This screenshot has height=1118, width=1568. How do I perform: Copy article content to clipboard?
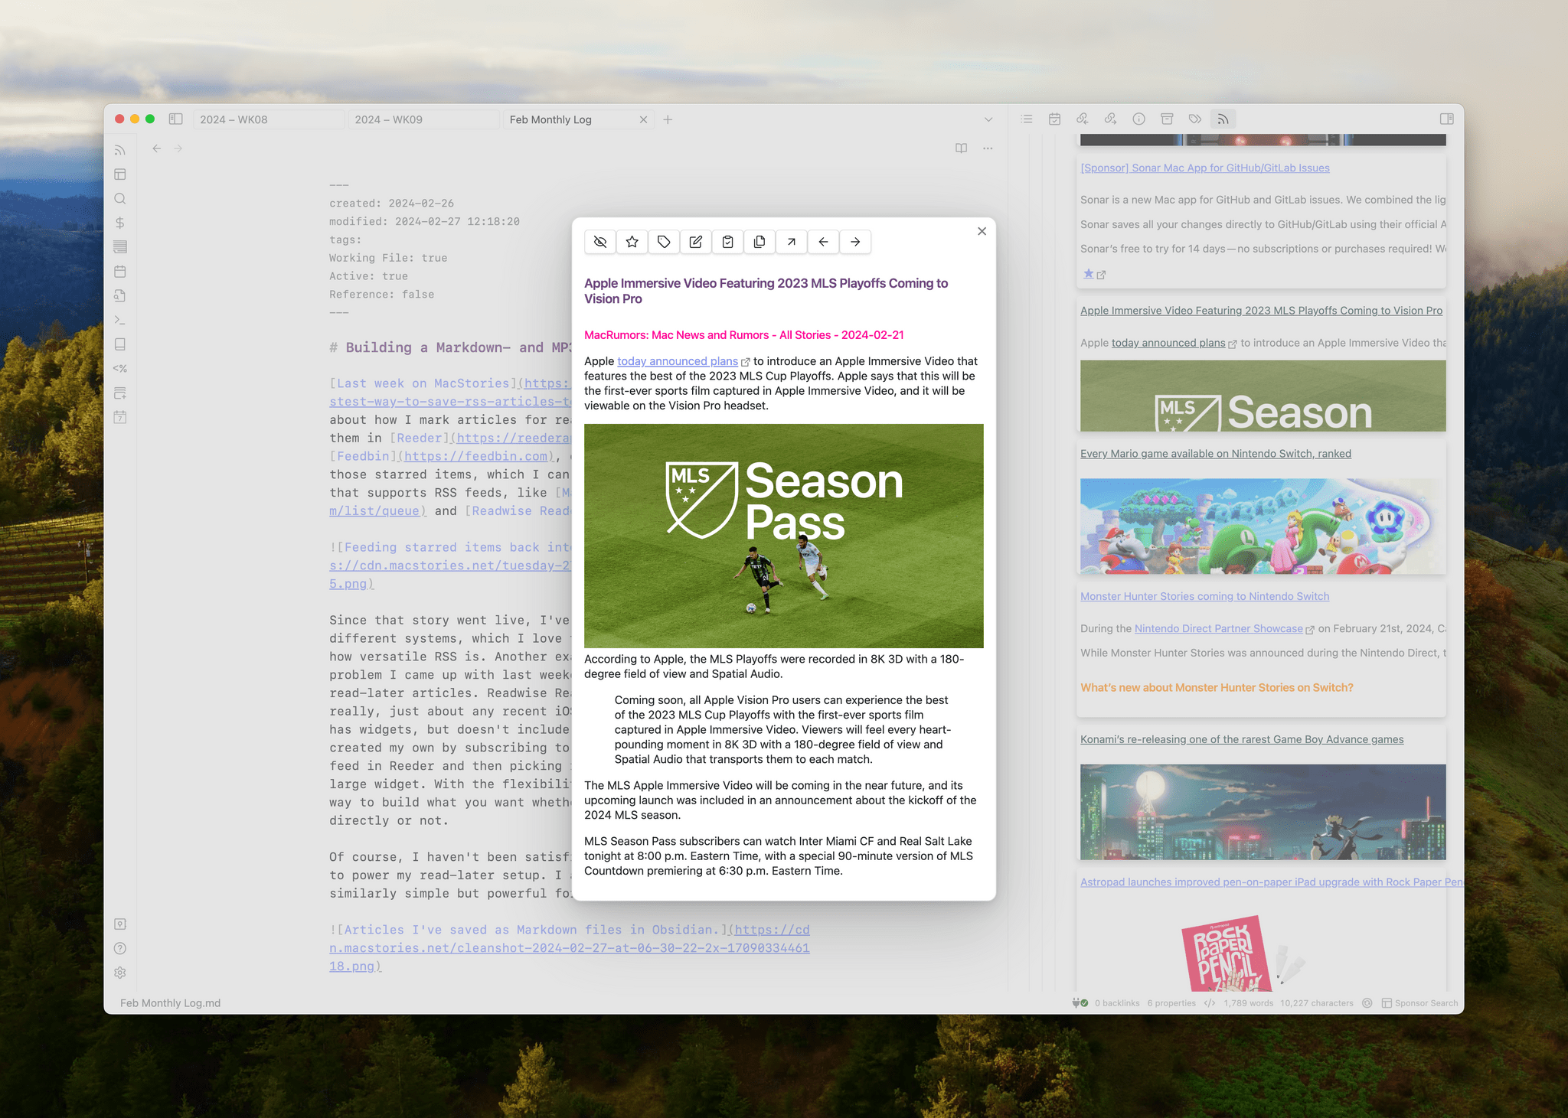(x=759, y=242)
